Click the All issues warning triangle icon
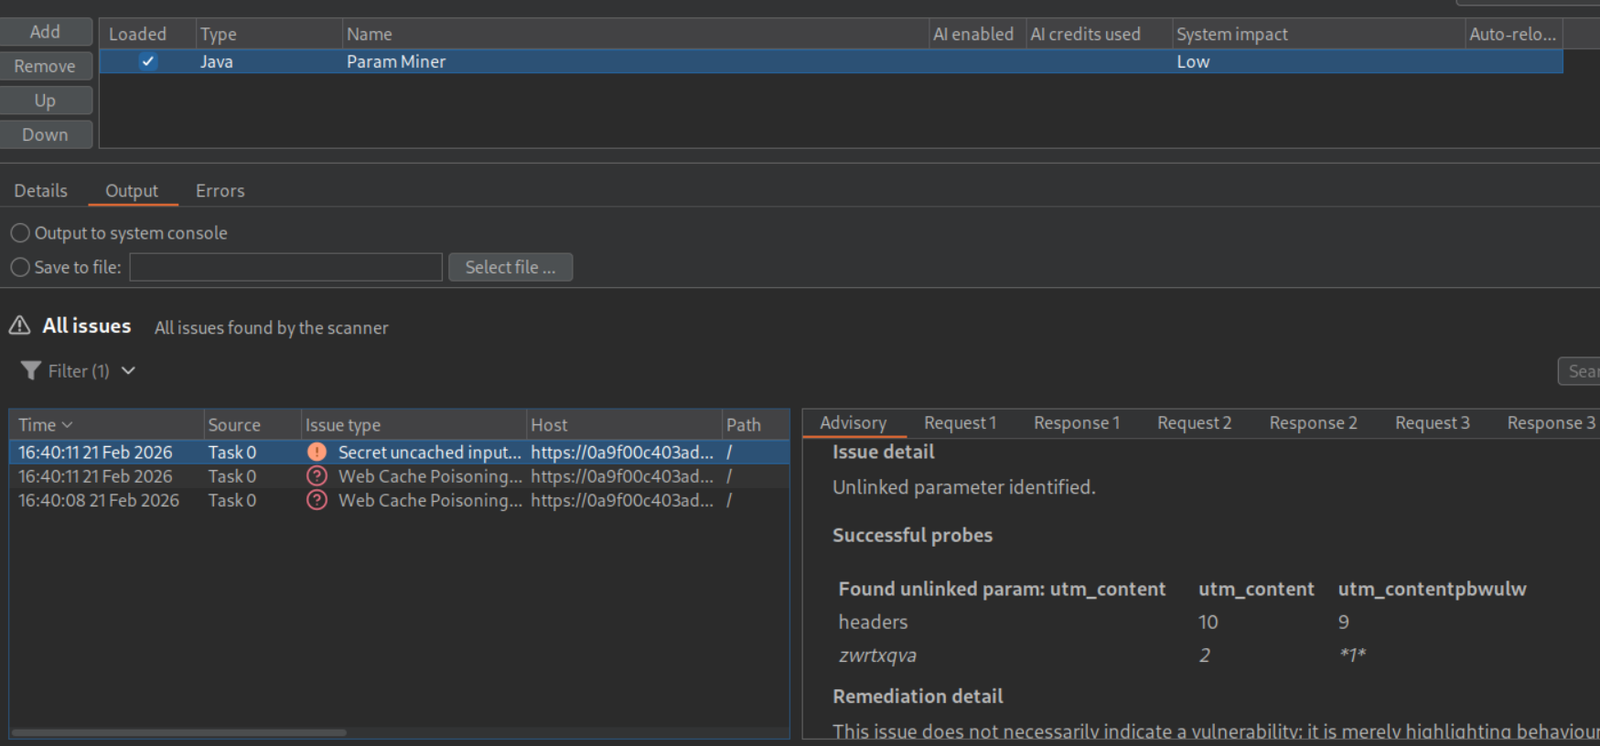 (x=19, y=325)
